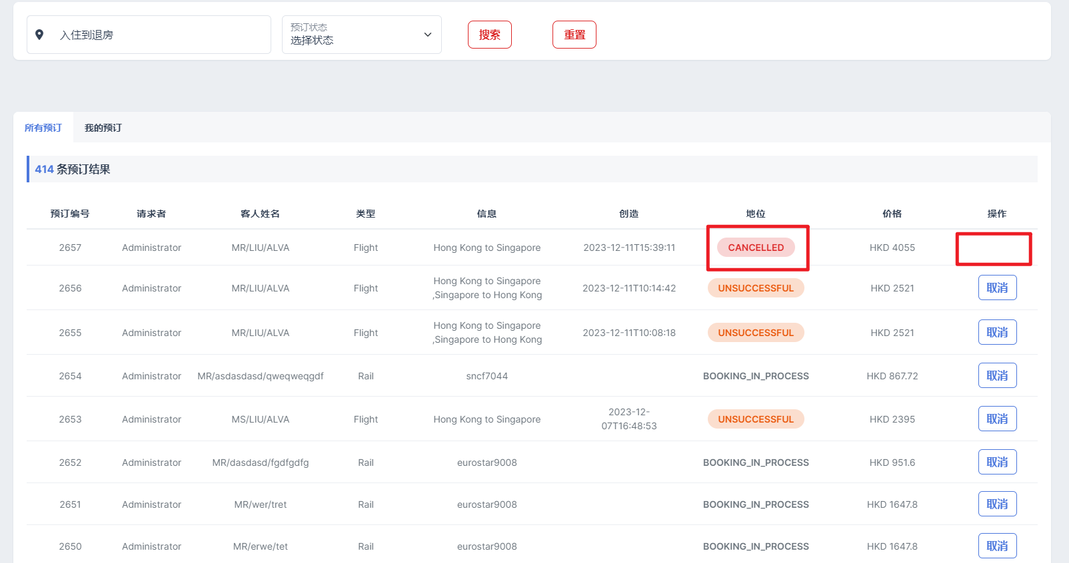The height and width of the screenshot is (563, 1069).
Task: Select booking number 2657 in the table
Action: tap(70, 248)
